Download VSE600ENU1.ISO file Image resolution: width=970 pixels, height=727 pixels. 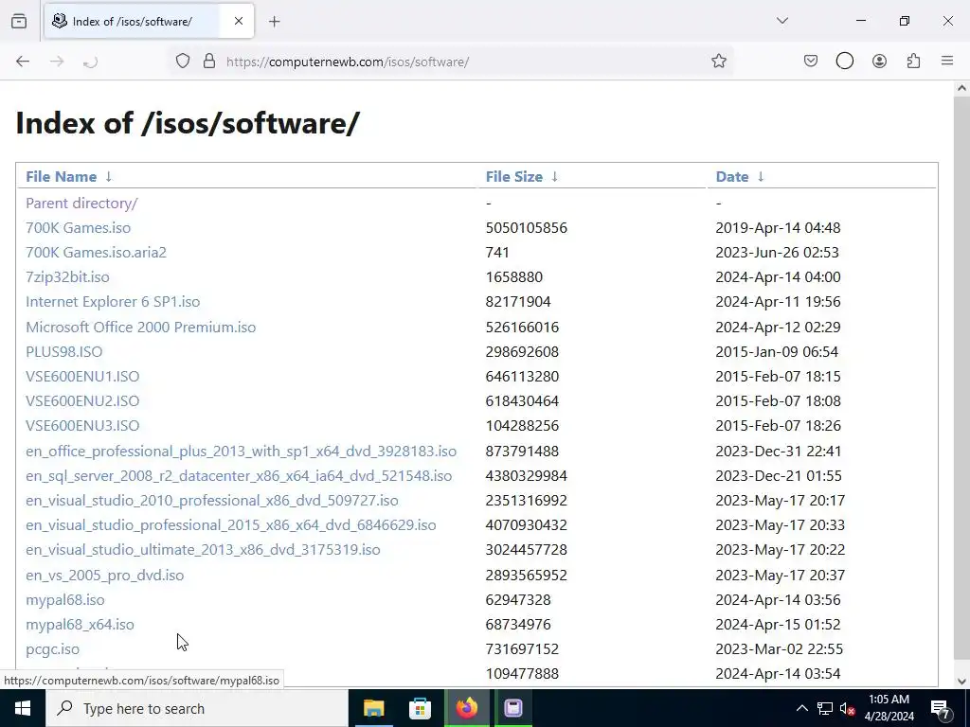(82, 377)
